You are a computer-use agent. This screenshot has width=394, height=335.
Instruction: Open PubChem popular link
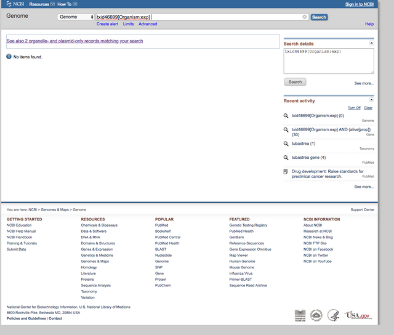click(x=163, y=286)
